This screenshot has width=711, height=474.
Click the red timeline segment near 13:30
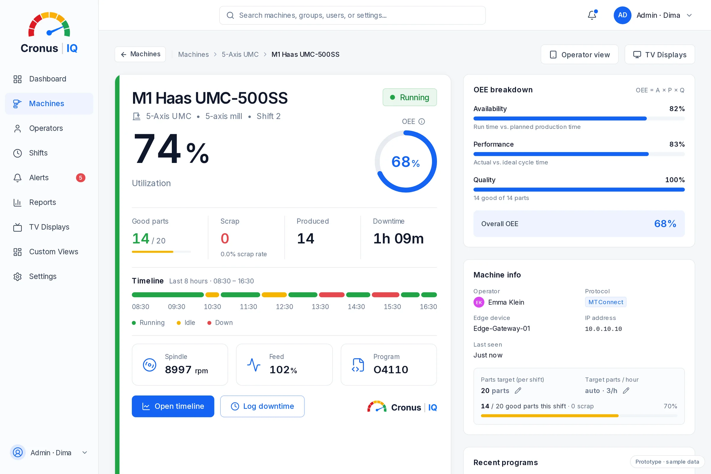coord(332,295)
